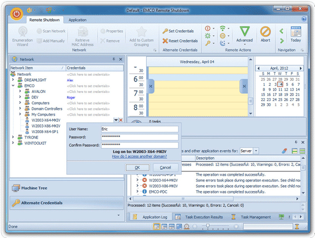Click the blue help icon
The image size is (315, 238).
[x=304, y=19]
